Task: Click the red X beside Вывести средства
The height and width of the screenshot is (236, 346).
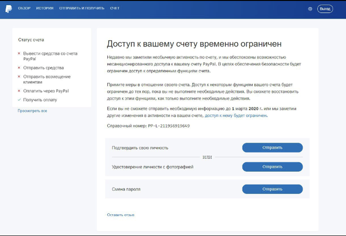Action: pos(19,53)
